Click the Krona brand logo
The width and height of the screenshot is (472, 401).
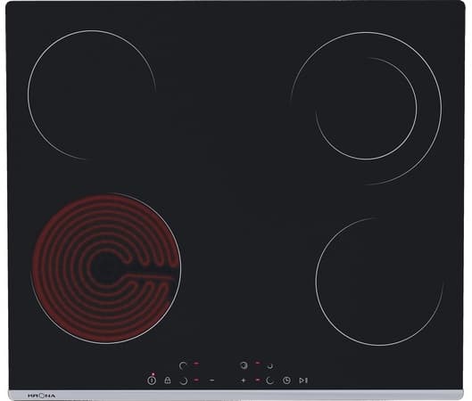(x=42, y=396)
